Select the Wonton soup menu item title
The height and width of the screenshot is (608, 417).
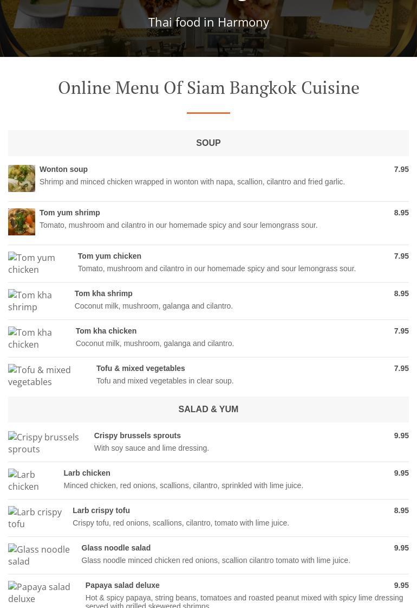pos(63,169)
